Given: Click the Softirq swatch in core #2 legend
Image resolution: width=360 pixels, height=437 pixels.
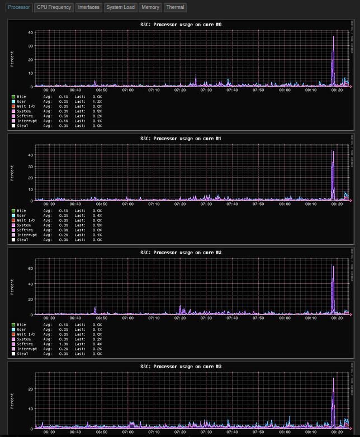Looking at the screenshot, I should click(x=13, y=344).
